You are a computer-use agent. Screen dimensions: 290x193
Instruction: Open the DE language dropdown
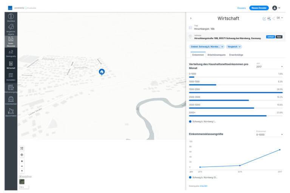click(x=280, y=18)
